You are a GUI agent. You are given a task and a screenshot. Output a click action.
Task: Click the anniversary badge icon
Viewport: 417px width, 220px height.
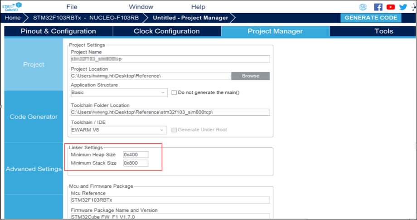pos(363,7)
